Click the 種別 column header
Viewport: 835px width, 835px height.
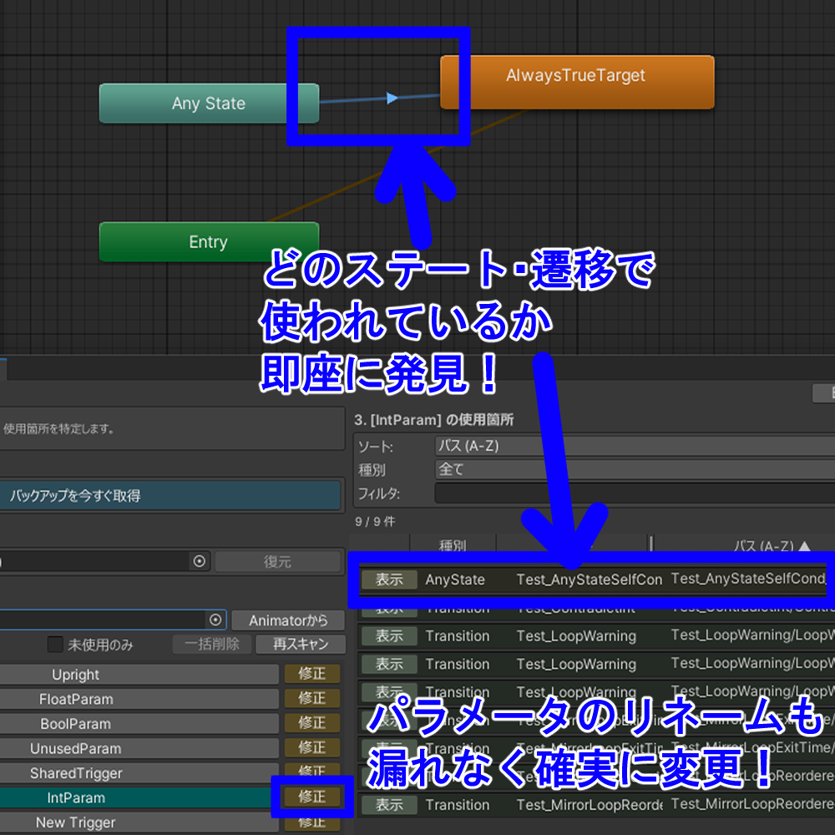coord(453,544)
